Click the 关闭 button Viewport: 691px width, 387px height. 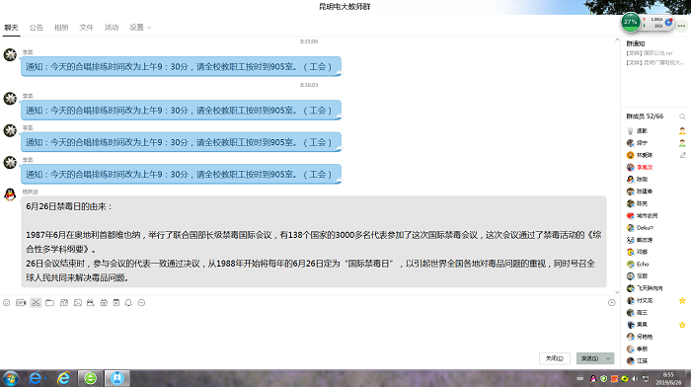coord(555,358)
